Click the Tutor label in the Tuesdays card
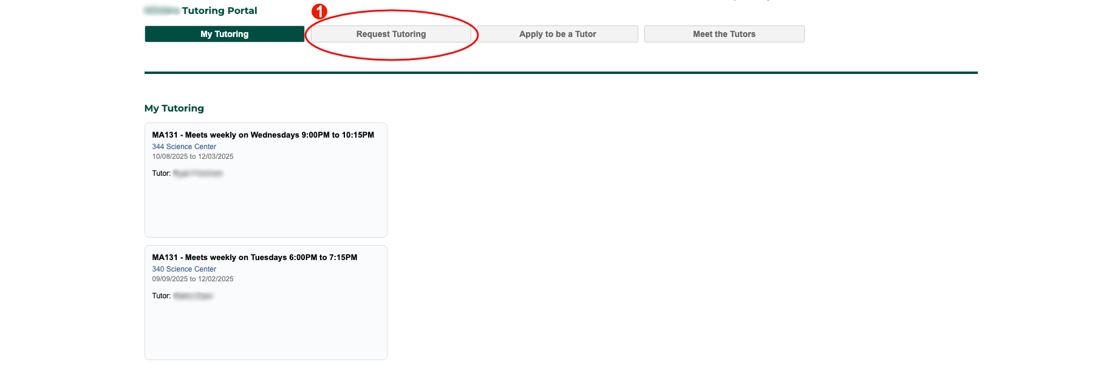The image size is (1112, 388). tap(161, 296)
